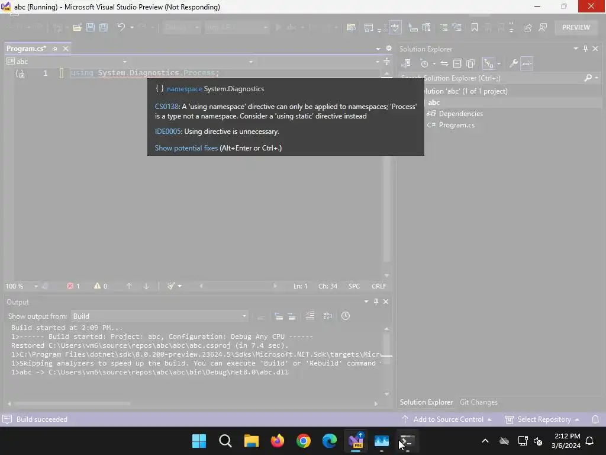Open the solution configurations combo box
This screenshot has width=606, height=455.
181,27
